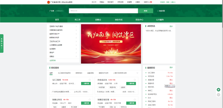The image size is (223, 108).
Task: Open 招聘会 in top header links
Action: pyautogui.click(x=102, y=2)
